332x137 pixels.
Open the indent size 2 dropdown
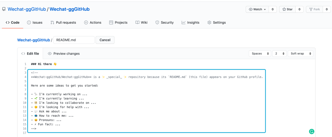(279, 53)
